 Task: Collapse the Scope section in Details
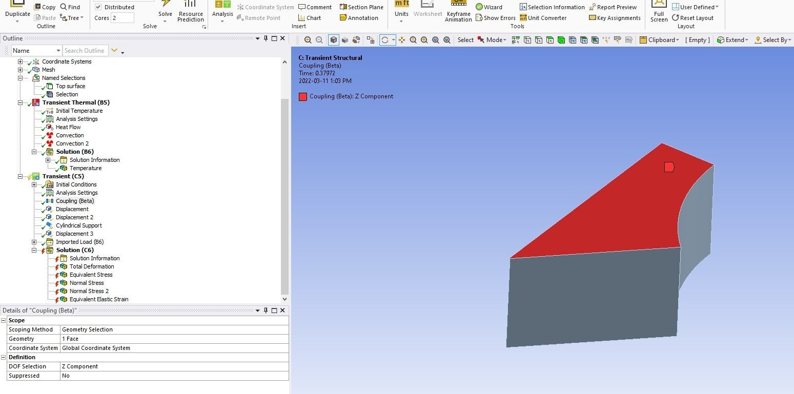pyautogui.click(x=4, y=320)
